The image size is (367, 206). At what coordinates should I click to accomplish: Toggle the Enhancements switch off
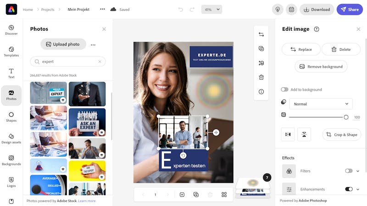(349, 189)
